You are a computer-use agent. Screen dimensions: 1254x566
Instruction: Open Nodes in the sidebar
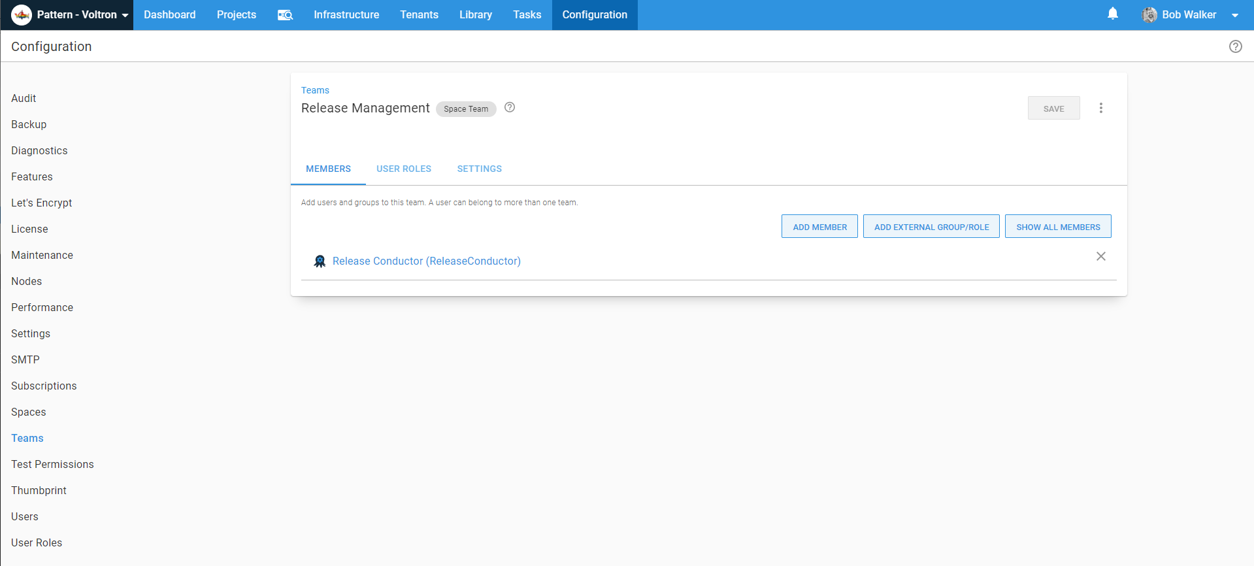click(27, 281)
